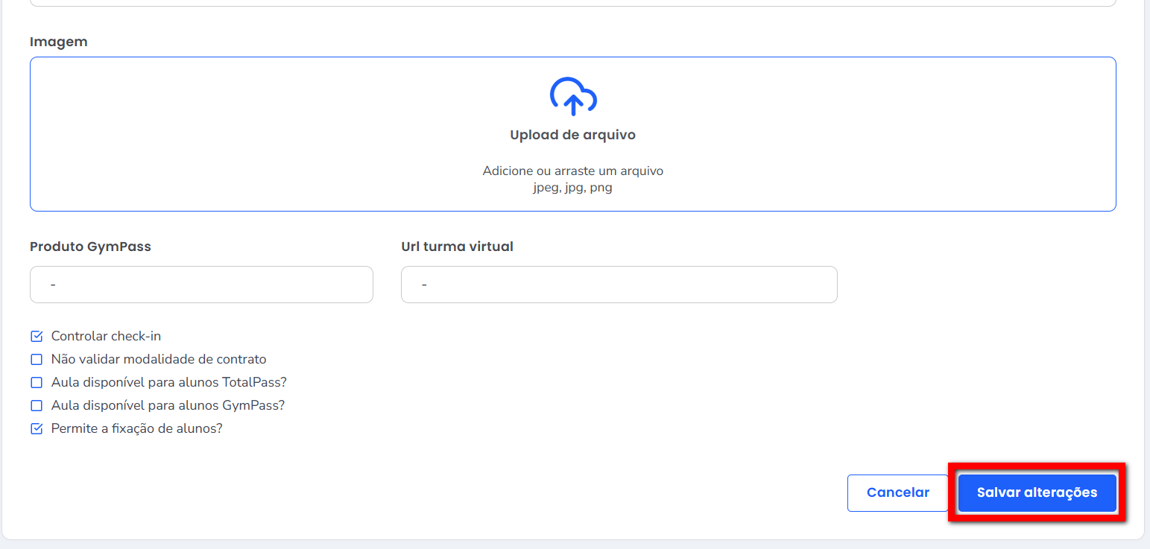This screenshot has height=549, width=1150.
Task: Toggle Permite a fixação de alunos checkbox
Action: pyautogui.click(x=37, y=429)
